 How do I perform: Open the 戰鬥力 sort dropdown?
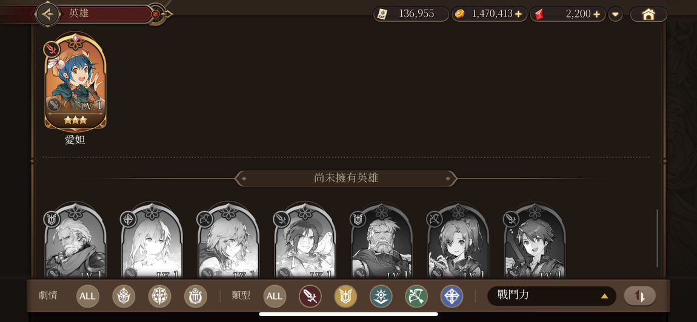click(x=552, y=296)
